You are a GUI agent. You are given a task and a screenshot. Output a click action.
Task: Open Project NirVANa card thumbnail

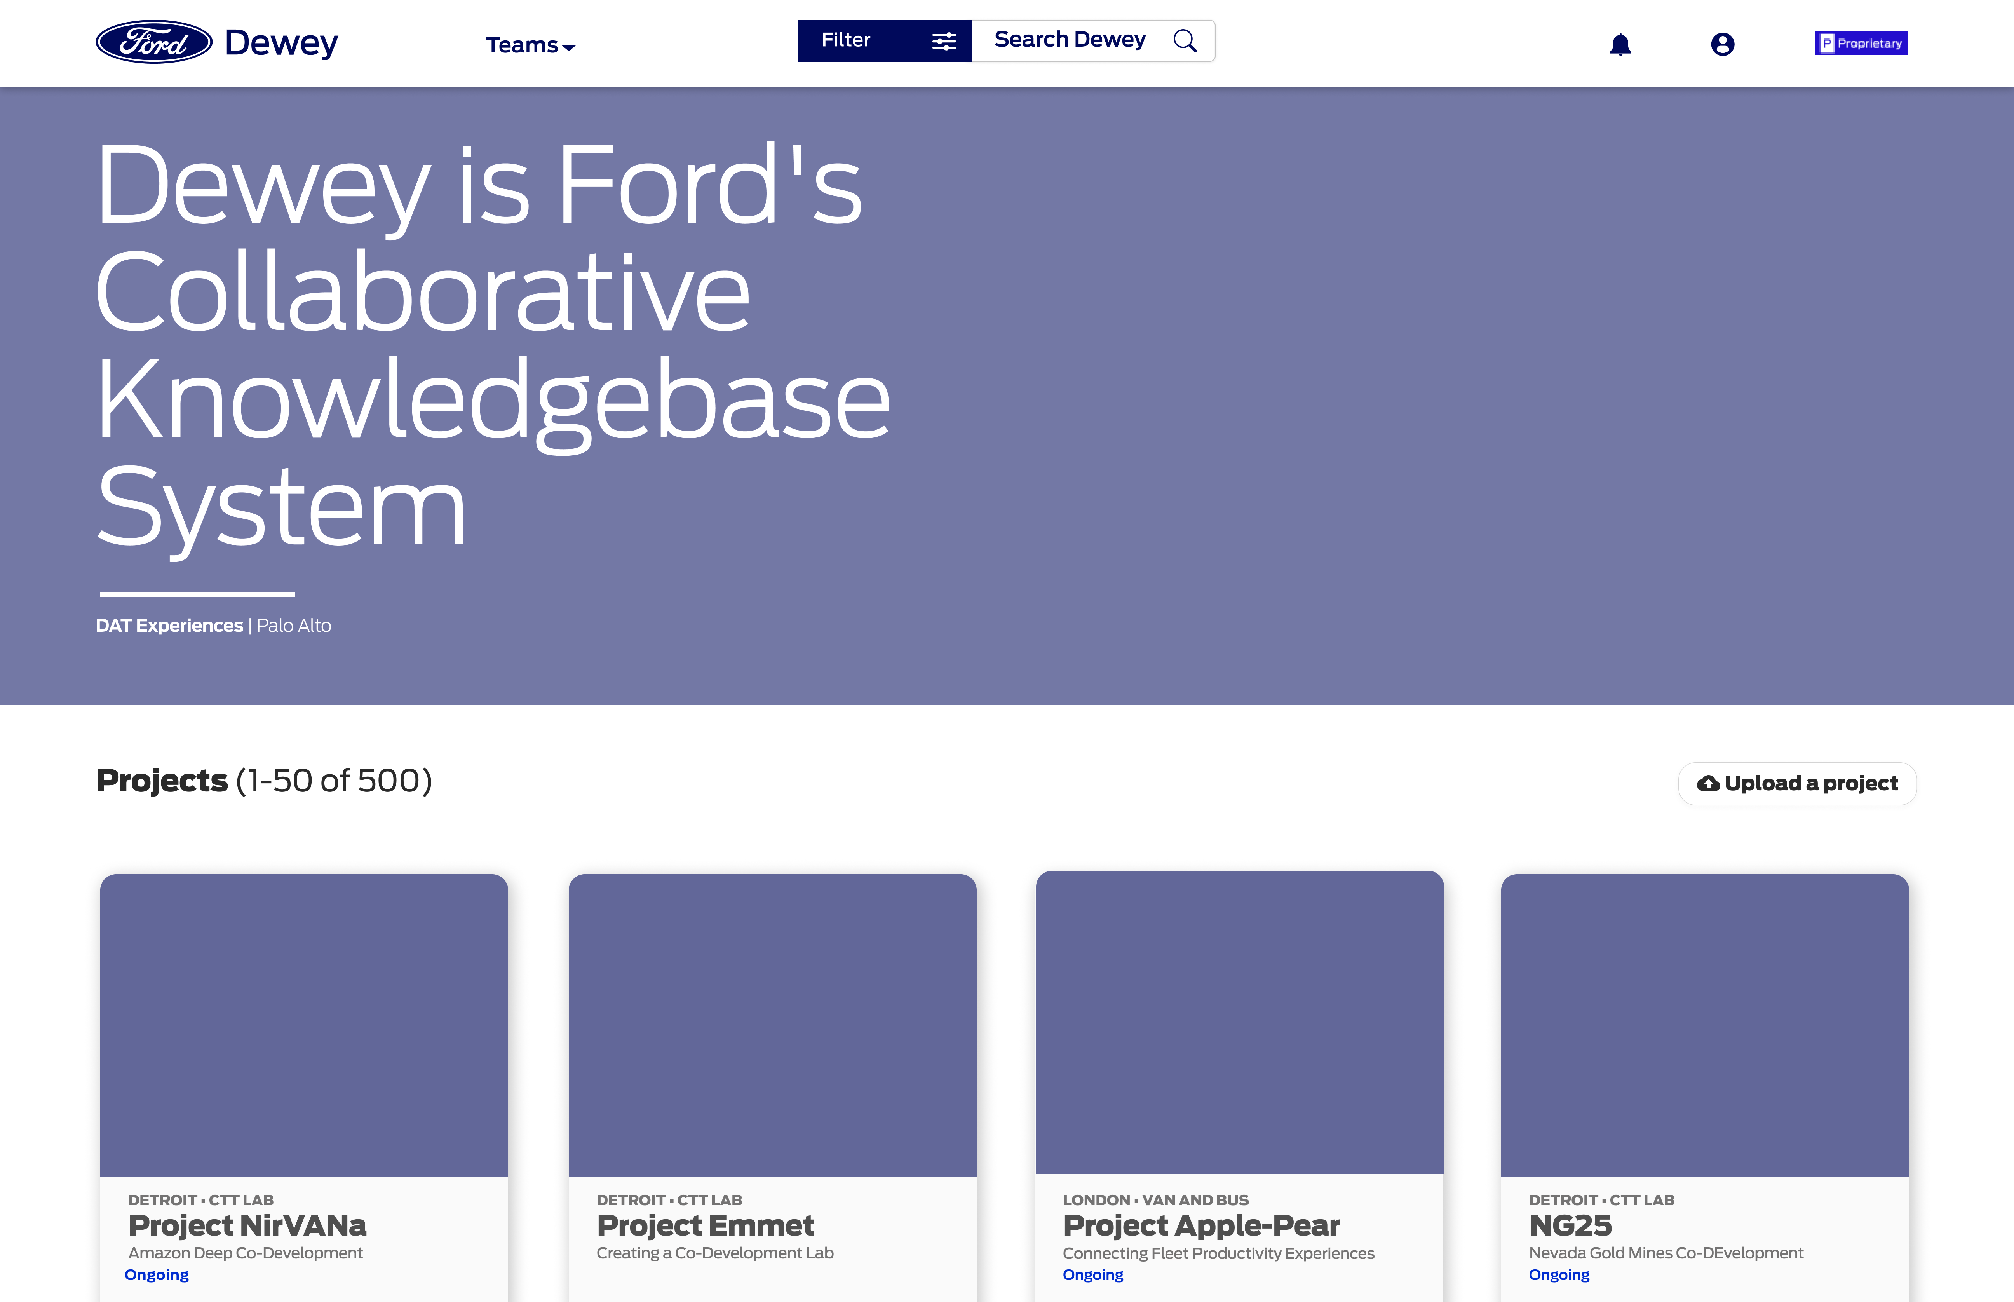pyautogui.click(x=304, y=1025)
